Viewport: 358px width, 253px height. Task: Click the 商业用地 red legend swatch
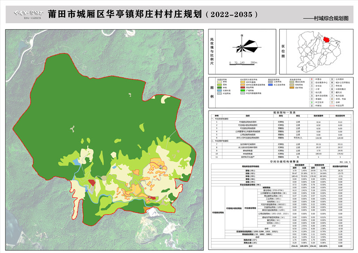(243, 88)
